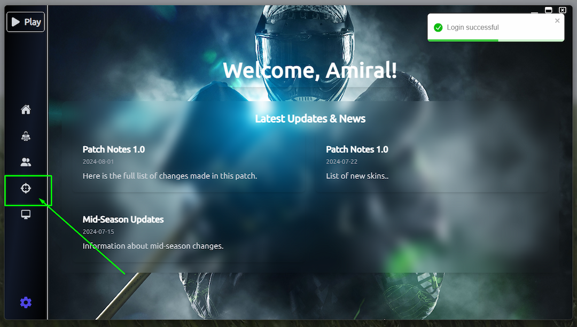Click the Welcome, Amiral! title
This screenshot has width=577, height=327.
tap(310, 71)
